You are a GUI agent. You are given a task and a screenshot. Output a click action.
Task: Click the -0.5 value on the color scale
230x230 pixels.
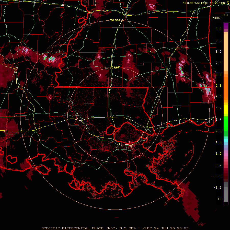pyautogui.click(x=217, y=176)
